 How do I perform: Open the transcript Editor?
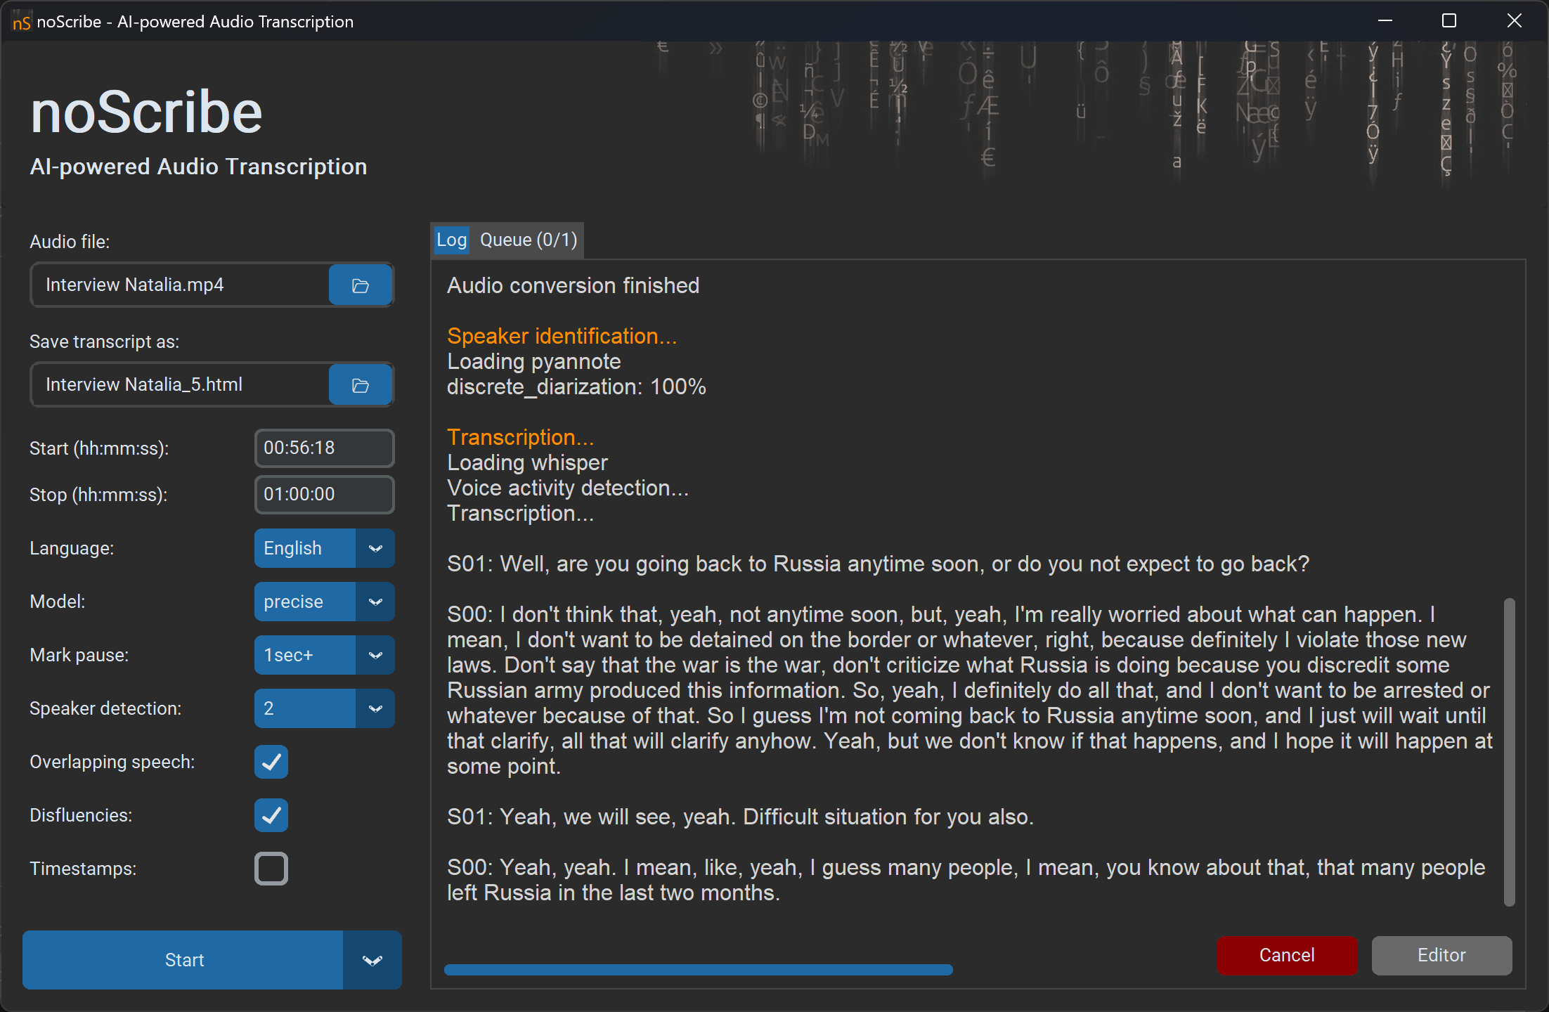click(x=1441, y=955)
